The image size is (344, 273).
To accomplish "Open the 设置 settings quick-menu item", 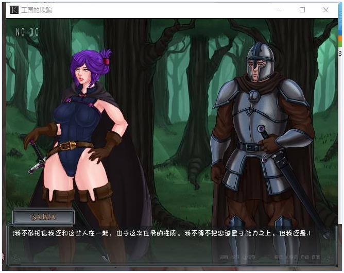I will tap(316, 257).
